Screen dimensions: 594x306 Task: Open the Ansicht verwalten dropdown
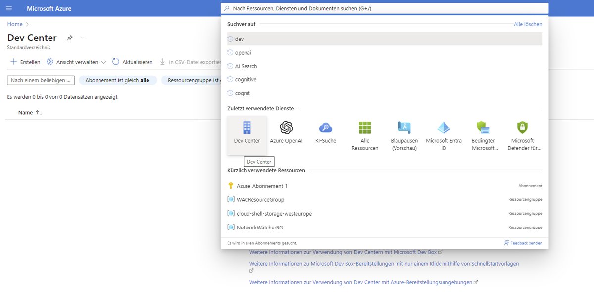[75, 62]
